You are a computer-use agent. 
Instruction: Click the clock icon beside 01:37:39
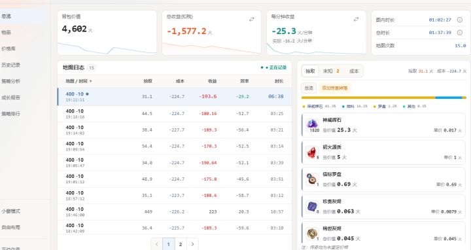click(460, 33)
